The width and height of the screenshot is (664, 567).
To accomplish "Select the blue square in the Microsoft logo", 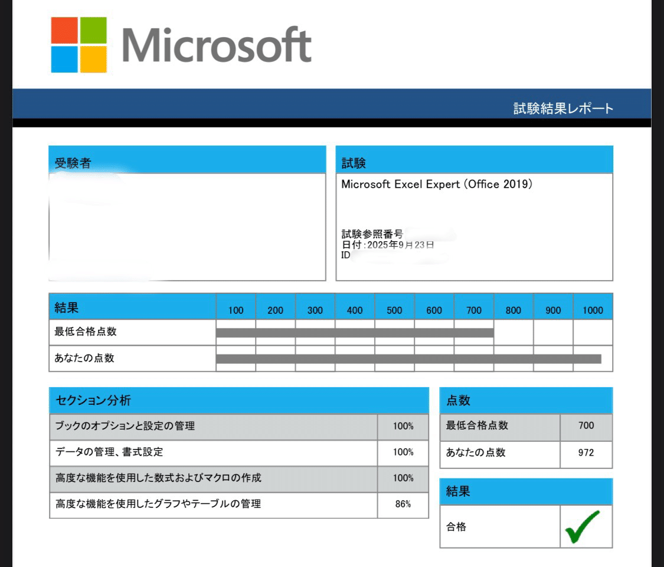I will [64, 58].
